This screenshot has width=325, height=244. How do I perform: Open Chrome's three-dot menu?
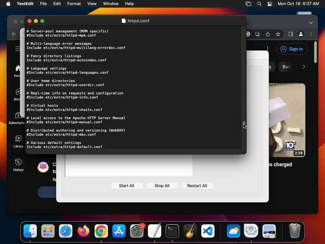click(311, 34)
